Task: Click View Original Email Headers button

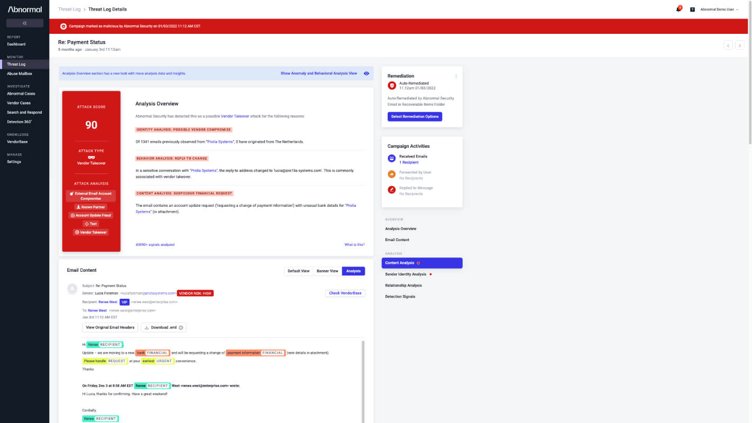Action: (x=110, y=328)
